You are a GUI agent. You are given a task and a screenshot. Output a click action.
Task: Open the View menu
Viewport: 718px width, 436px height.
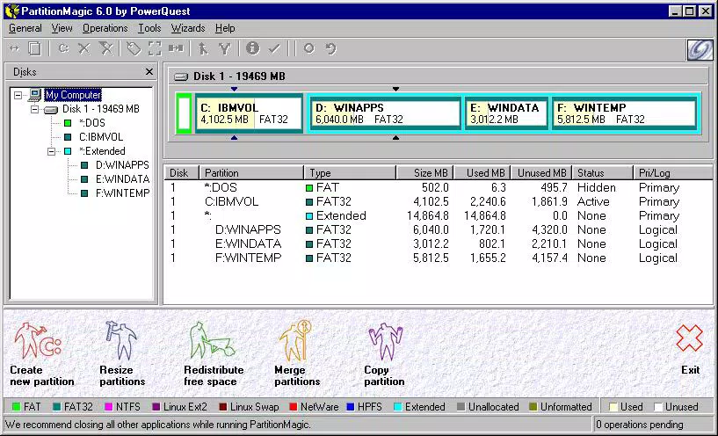click(x=62, y=28)
